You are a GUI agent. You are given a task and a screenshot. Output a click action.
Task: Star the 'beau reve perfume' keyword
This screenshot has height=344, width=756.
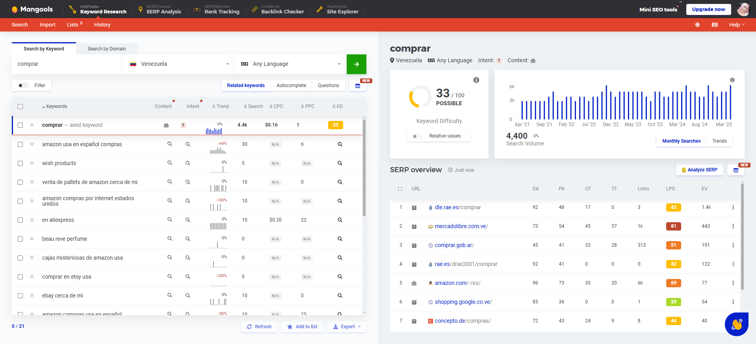(32, 238)
